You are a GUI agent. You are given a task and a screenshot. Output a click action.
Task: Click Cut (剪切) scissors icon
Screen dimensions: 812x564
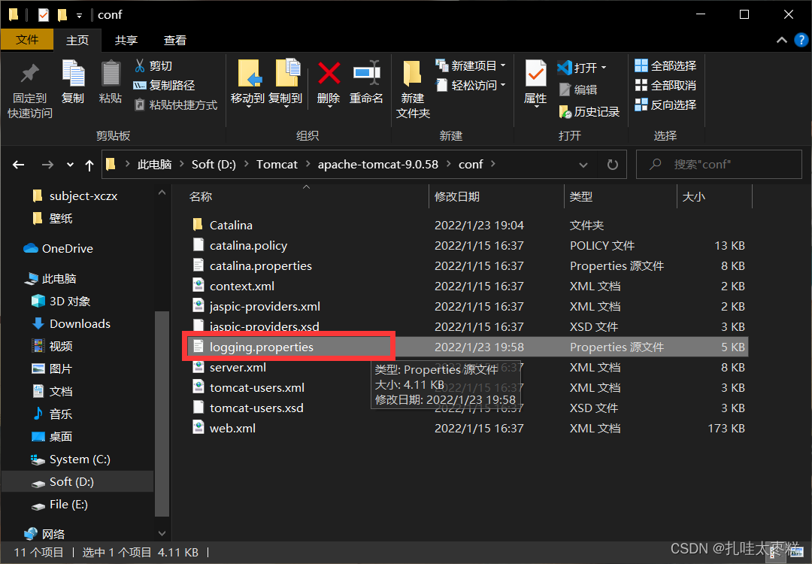point(139,65)
